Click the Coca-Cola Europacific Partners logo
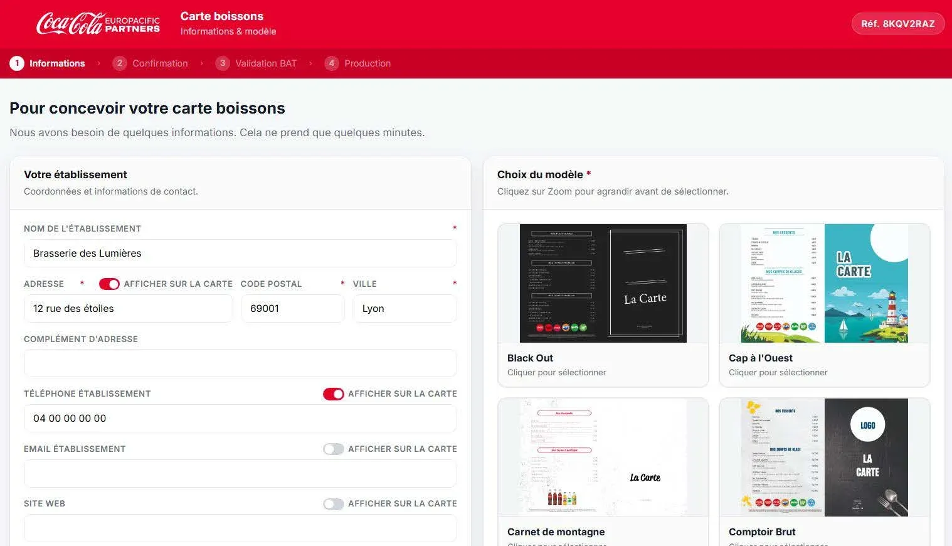Viewport: 952px width, 546px height. [98, 24]
